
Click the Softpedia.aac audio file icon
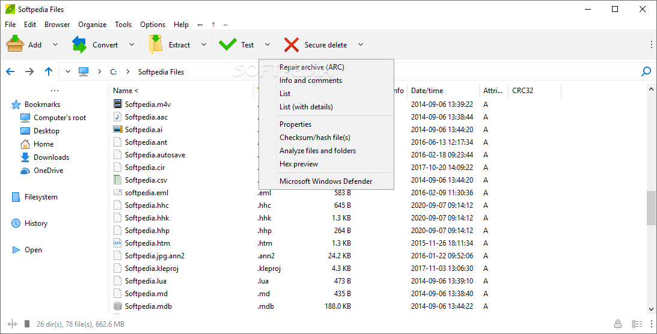pyautogui.click(x=118, y=117)
